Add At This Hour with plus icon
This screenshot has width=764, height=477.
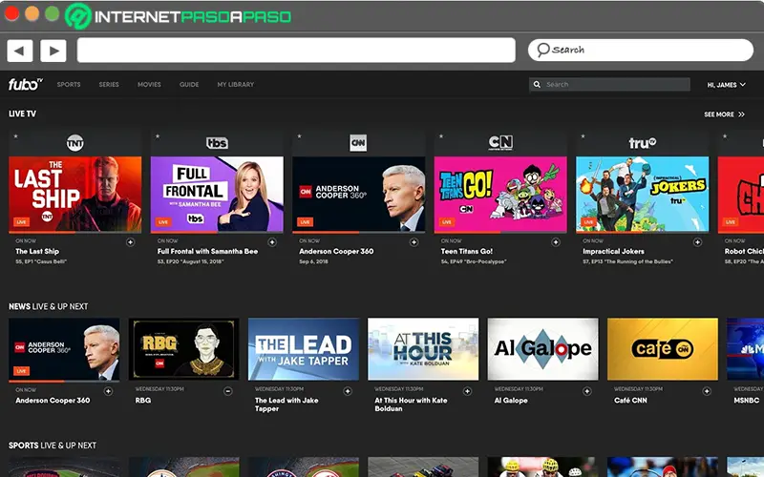(x=467, y=391)
